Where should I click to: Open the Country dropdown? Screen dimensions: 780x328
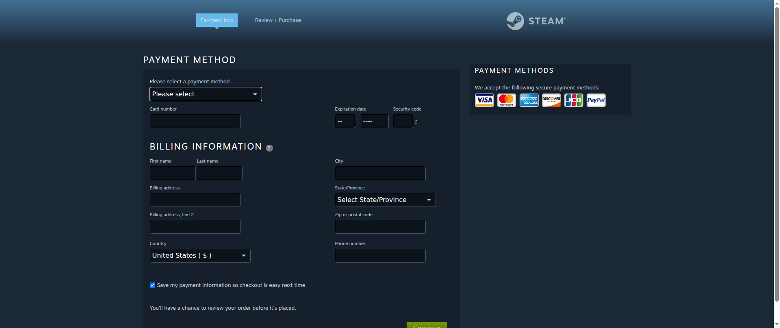coord(200,256)
